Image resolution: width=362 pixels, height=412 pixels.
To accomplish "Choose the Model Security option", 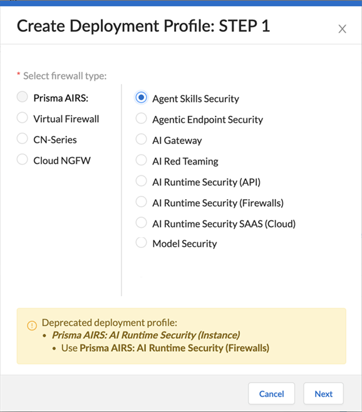I will 141,242.
